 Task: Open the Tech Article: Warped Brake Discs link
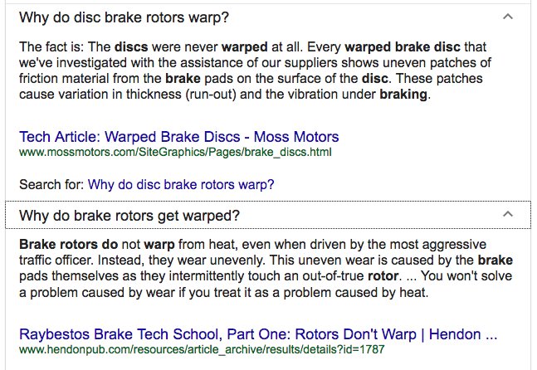[x=178, y=137]
